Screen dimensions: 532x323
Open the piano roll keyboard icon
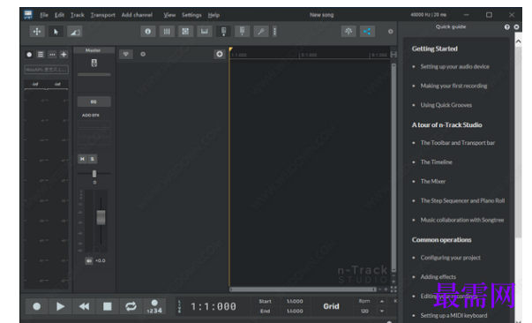[x=205, y=31]
